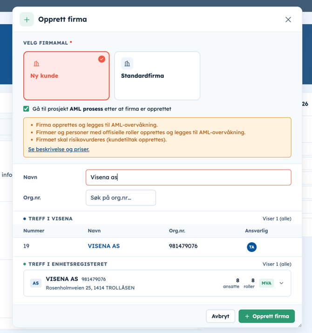Click the AS company type badge

point(36,283)
